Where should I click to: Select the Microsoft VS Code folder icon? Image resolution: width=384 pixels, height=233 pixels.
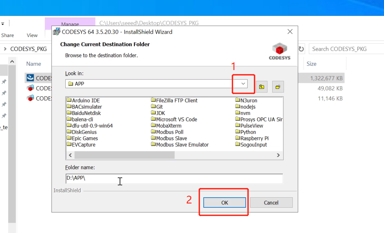tap(153, 119)
